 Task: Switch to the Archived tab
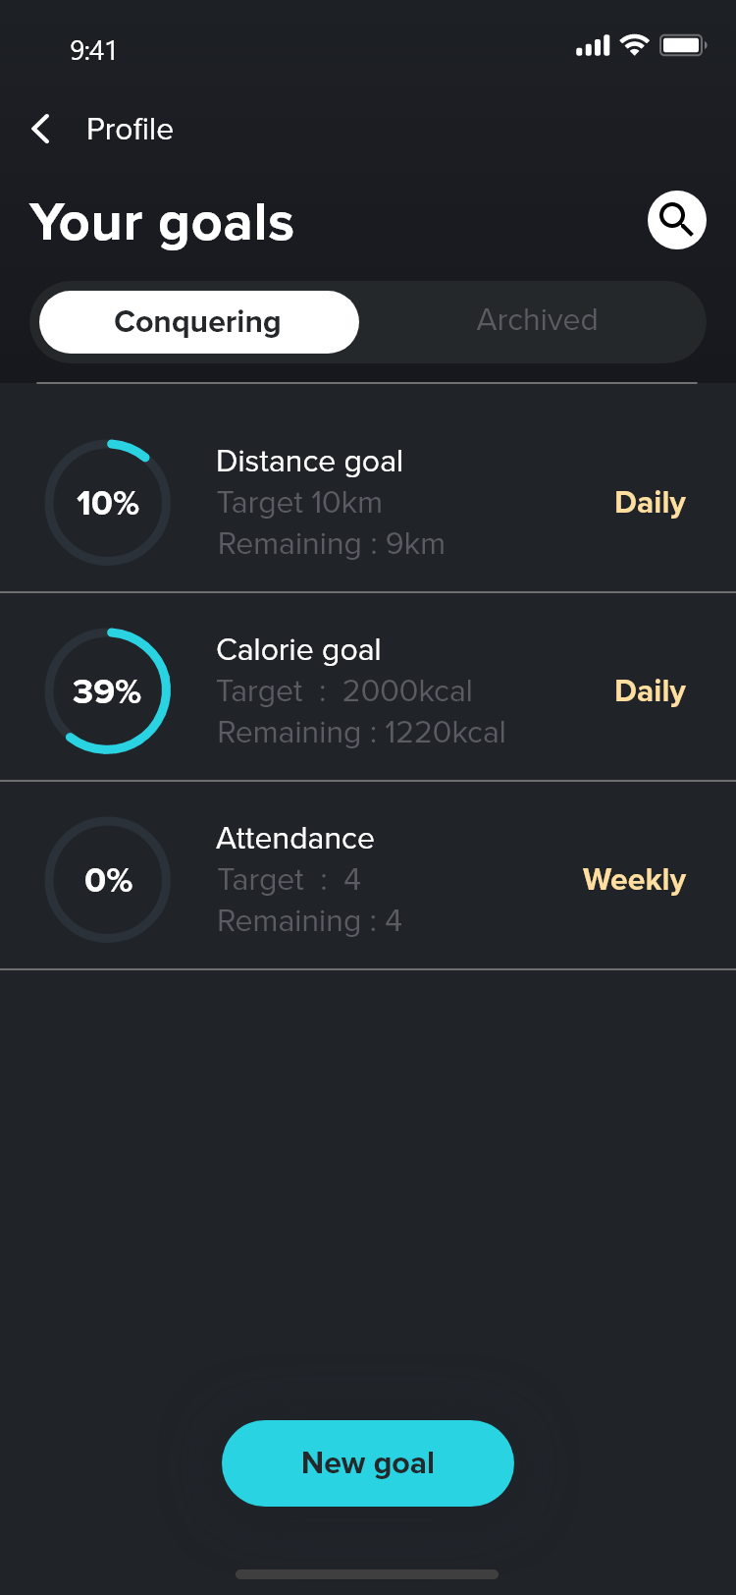coord(537,320)
